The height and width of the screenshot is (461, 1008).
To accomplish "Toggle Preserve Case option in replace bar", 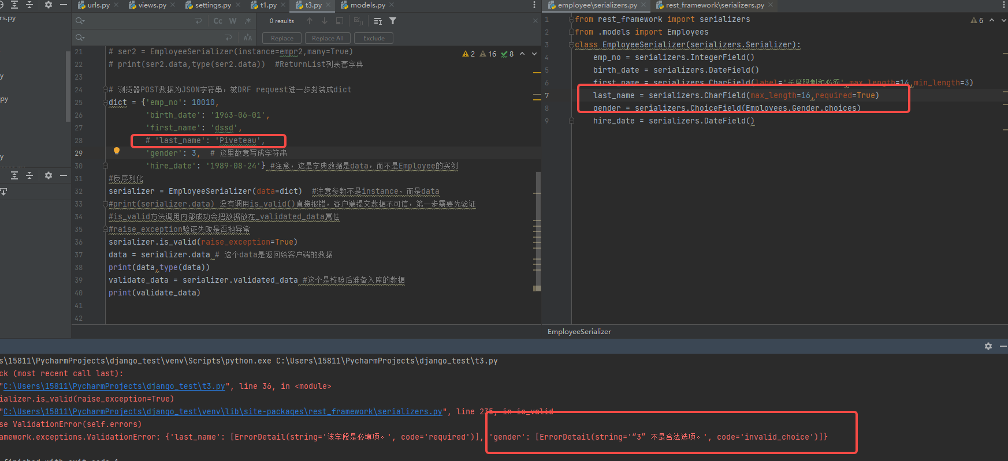I will pyautogui.click(x=248, y=38).
